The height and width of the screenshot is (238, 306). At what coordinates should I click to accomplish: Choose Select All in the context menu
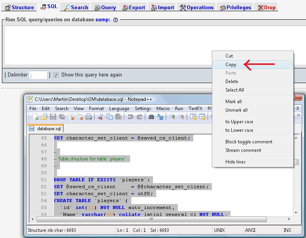pyautogui.click(x=253, y=90)
